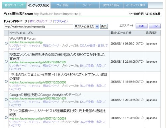Open the 被リンク元のページ link
Image resolution: width=166 pixels, height=128 pixels.
pyautogui.click(x=41, y=21)
